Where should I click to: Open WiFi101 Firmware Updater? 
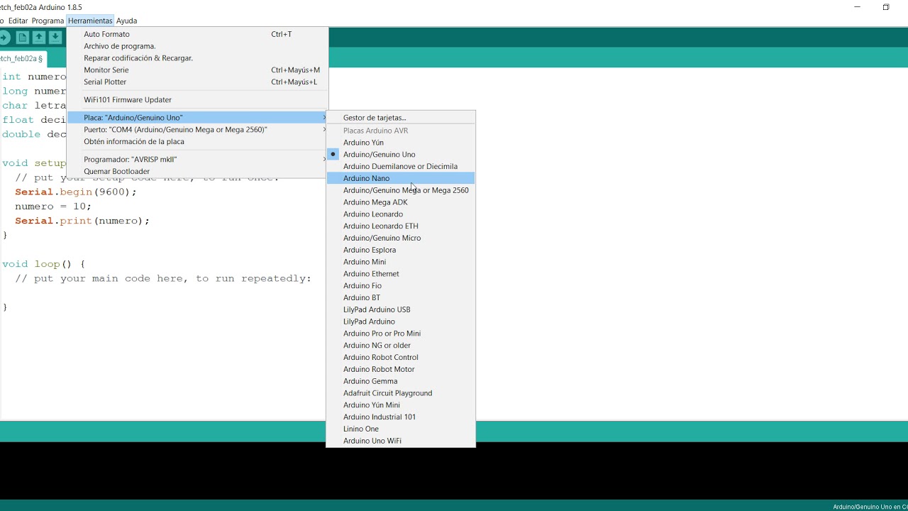[x=197, y=100]
